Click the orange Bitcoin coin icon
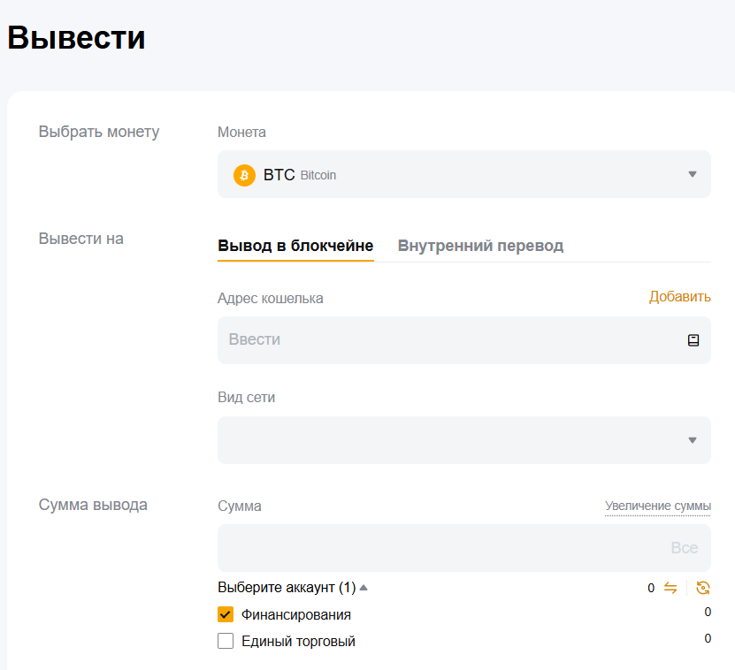The width and height of the screenshot is (735, 670). point(244,175)
